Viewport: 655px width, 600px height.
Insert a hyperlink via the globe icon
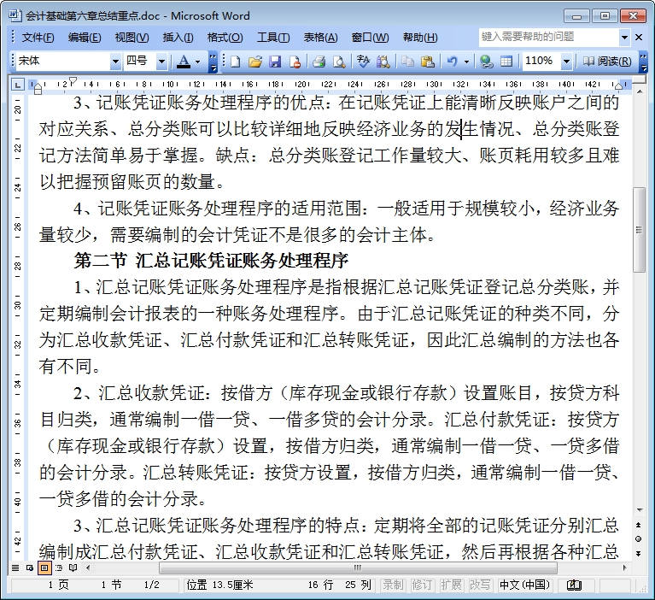486,62
